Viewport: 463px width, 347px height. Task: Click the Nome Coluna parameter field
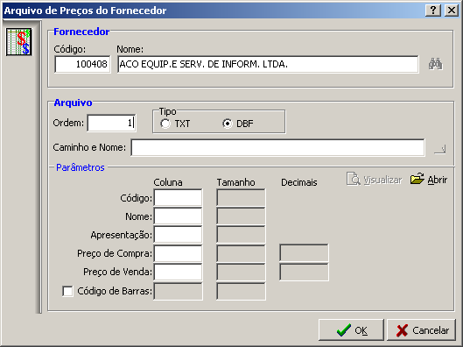pos(178,216)
